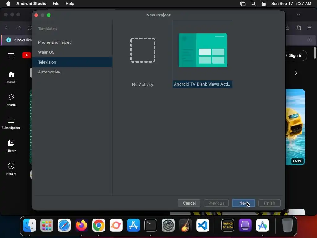The height and width of the screenshot is (238, 317).
Task: Click the Cancel button
Action: point(189,203)
